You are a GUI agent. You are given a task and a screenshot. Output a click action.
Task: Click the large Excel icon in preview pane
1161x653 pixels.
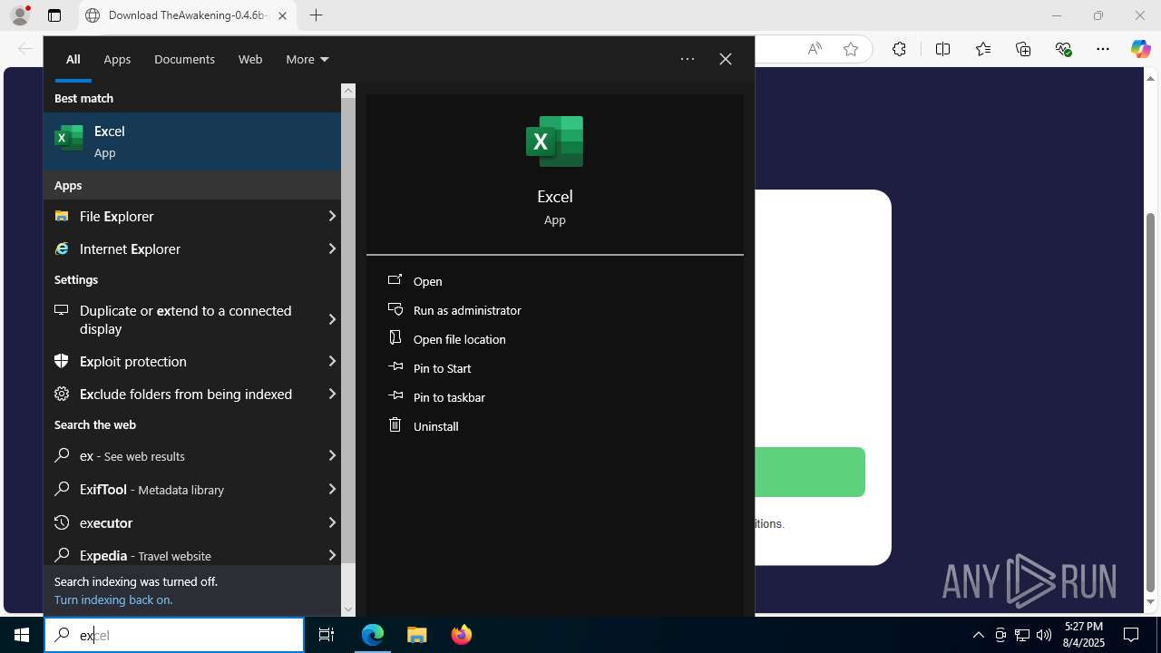tap(554, 141)
